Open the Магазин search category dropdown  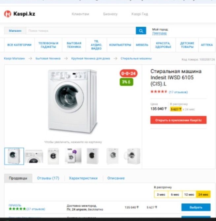click(x=15, y=31)
